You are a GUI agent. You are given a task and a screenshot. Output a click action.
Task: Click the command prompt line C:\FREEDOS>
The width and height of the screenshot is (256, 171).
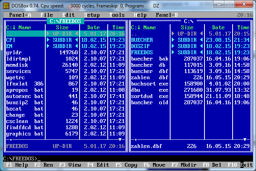[128, 159]
